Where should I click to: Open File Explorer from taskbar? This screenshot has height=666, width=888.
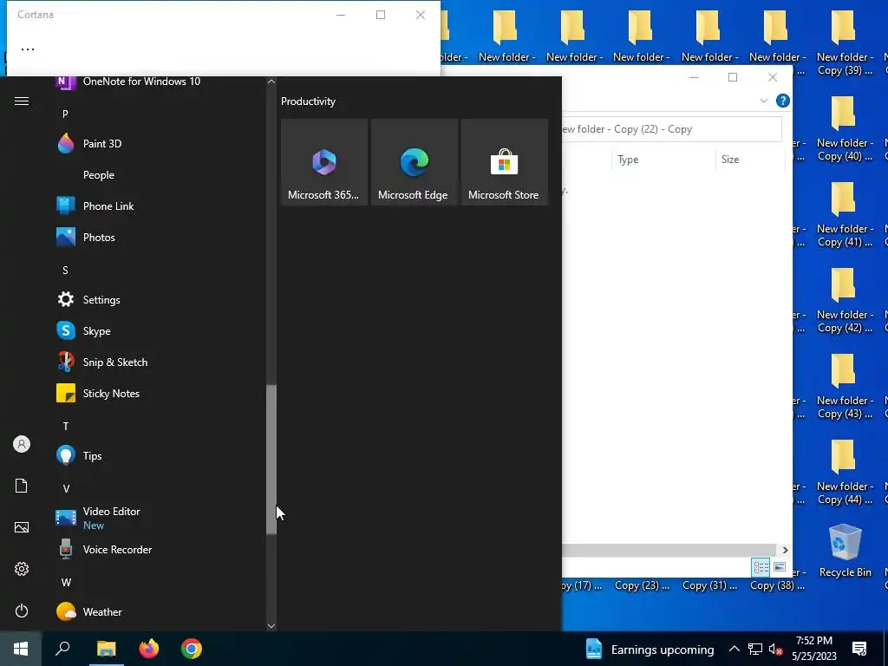click(106, 649)
